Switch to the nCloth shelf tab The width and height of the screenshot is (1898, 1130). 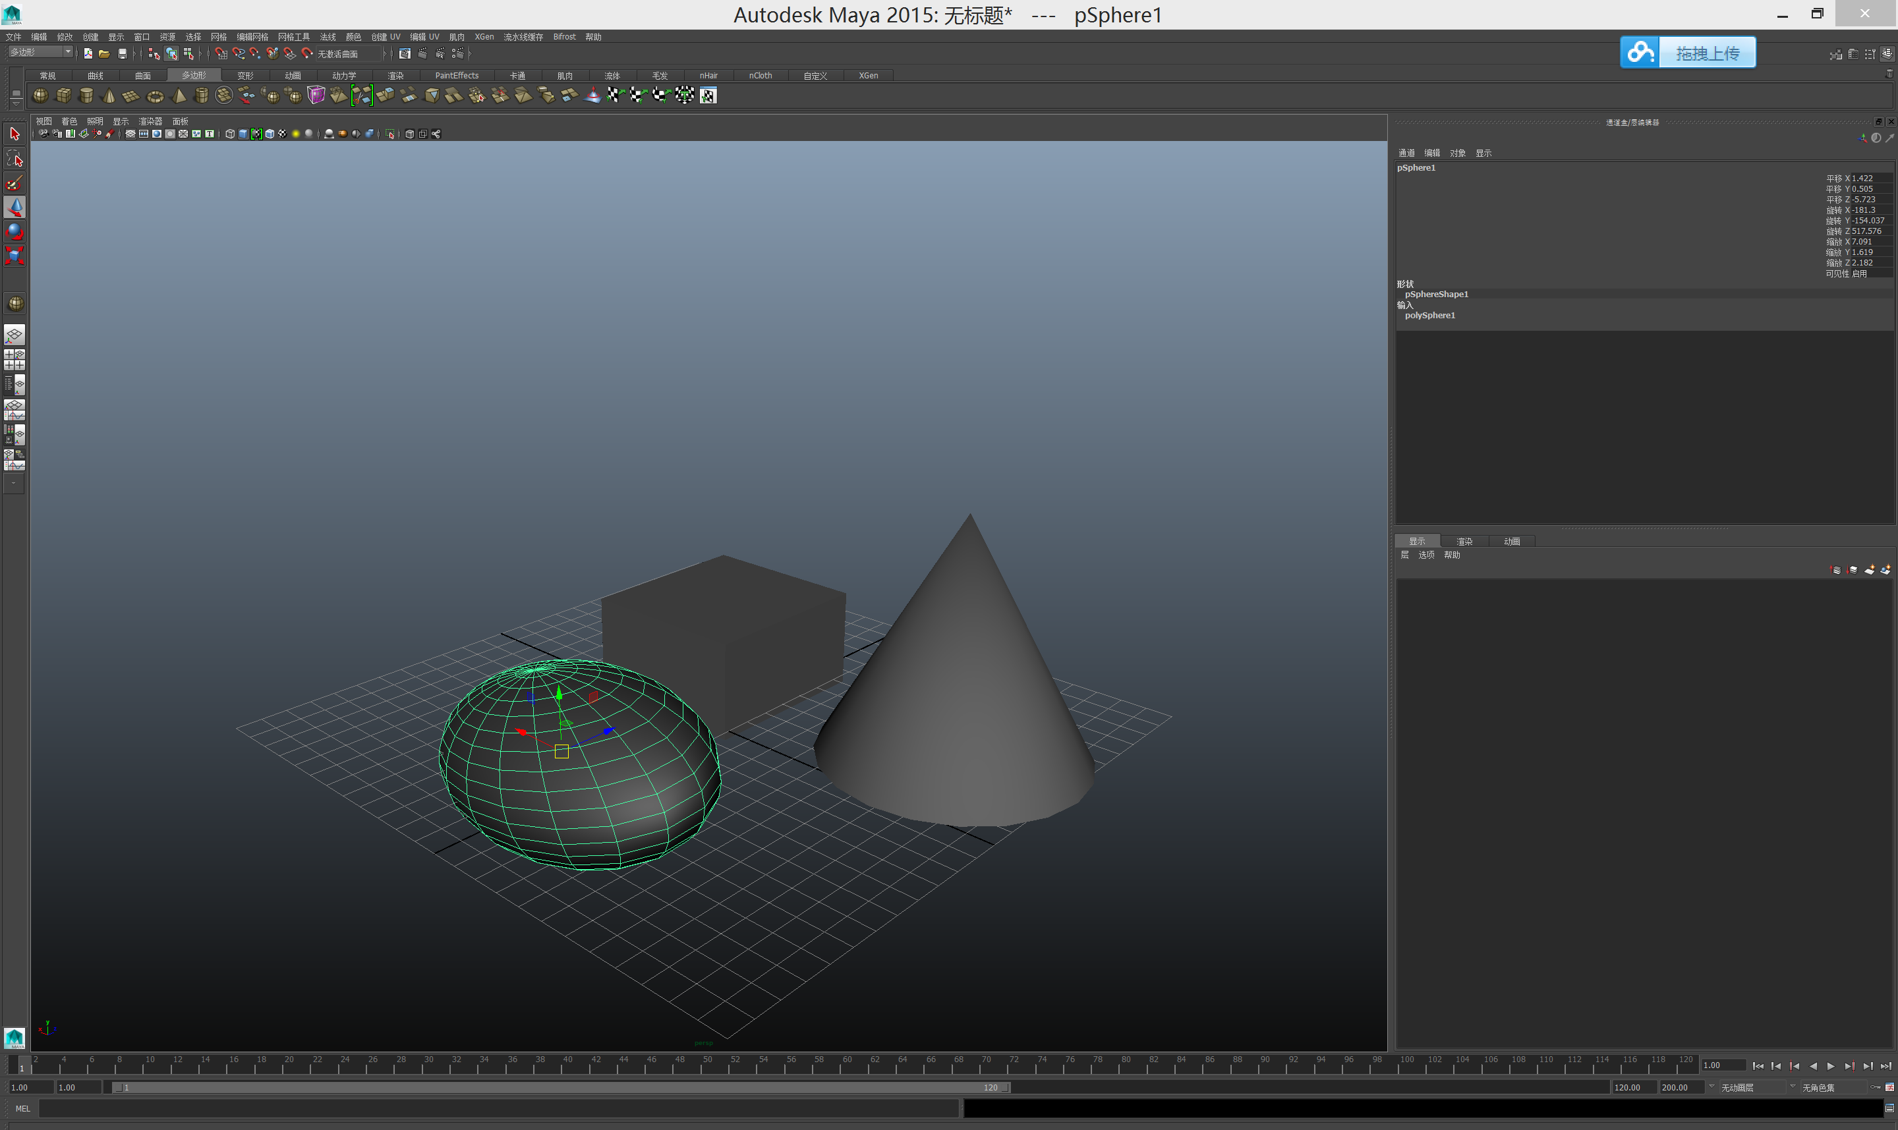(x=760, y=75)
